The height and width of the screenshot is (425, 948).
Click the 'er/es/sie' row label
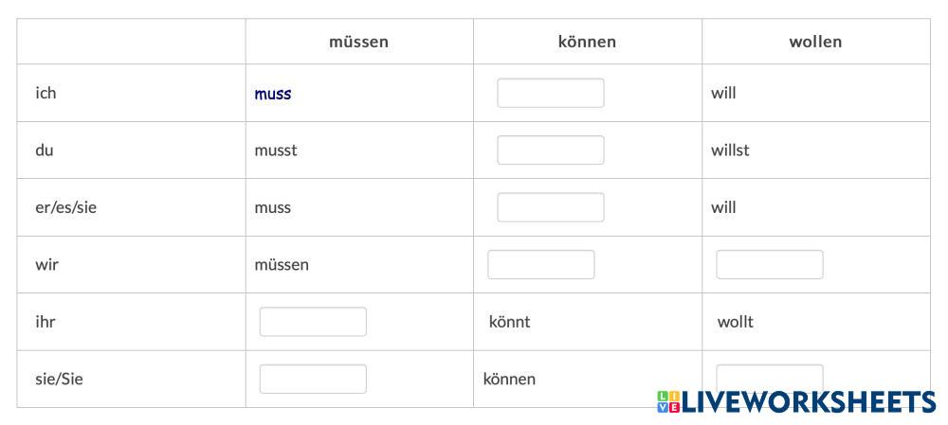(65, 207)
